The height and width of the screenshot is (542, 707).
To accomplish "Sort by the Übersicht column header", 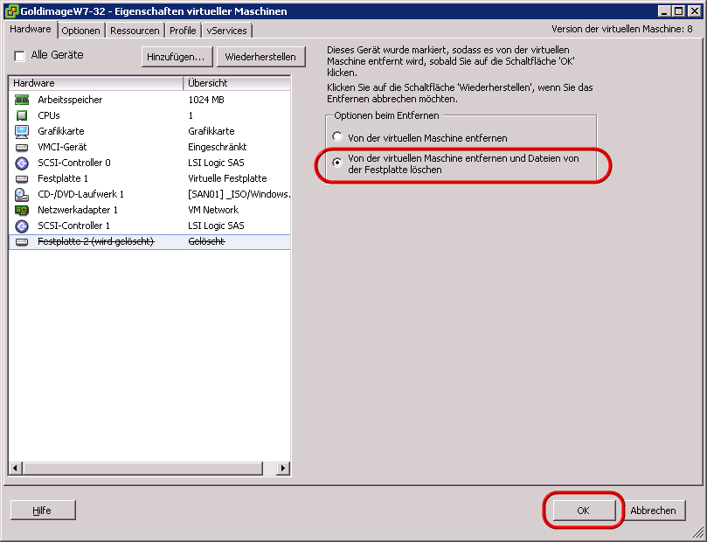I will point(237,83).
